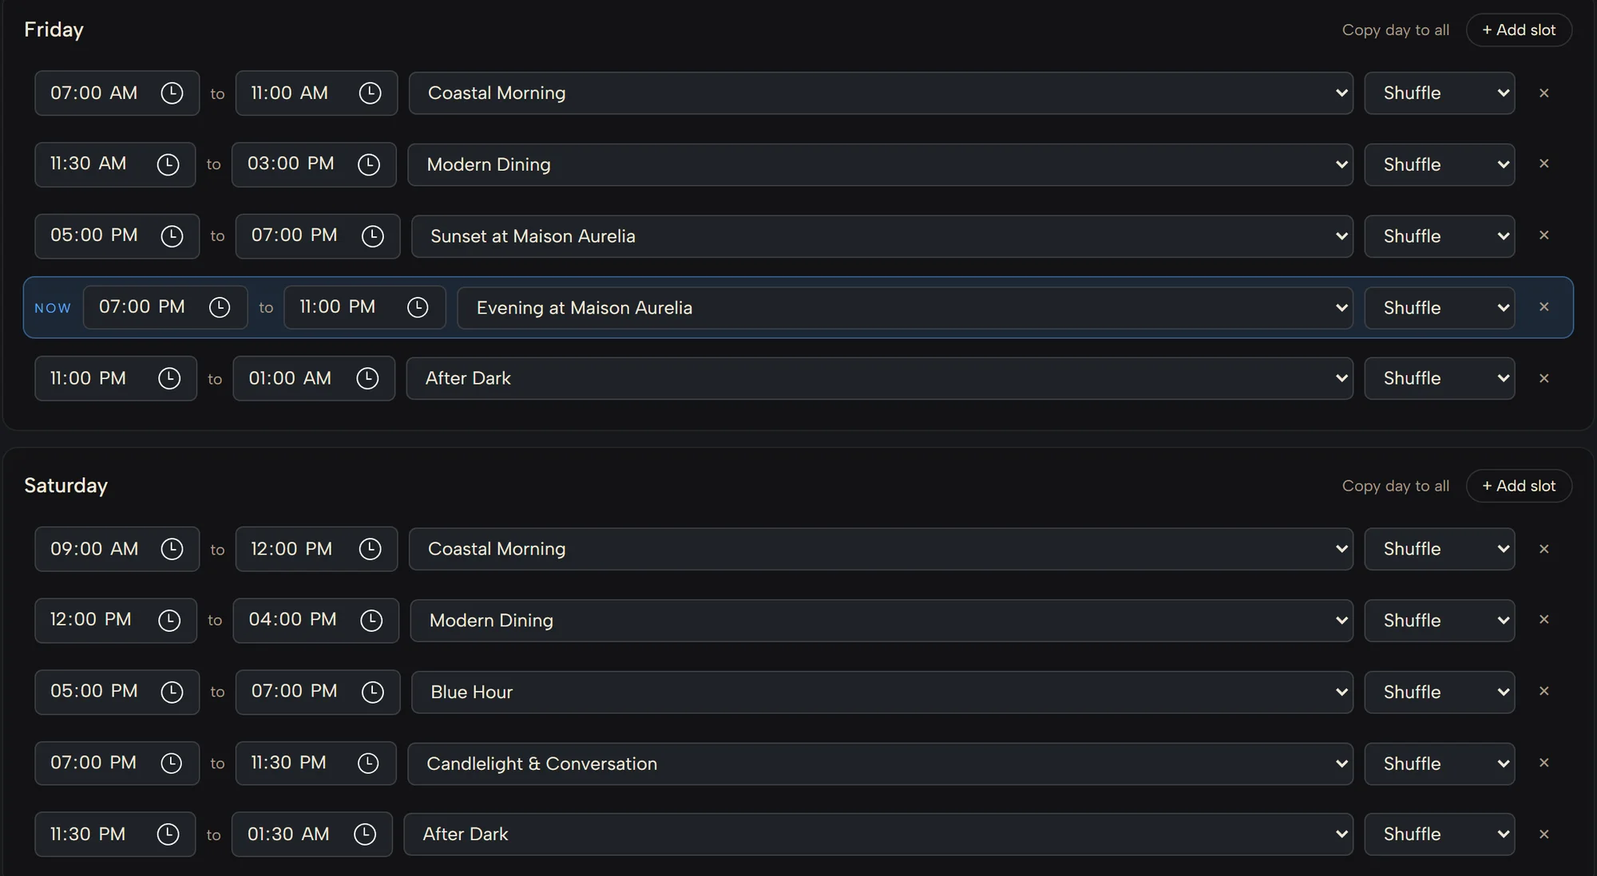Open Evening at Maison Aurelia playlist dropdown
Image resolution: width=1597 pixels, height=876 pixels.
905,308
